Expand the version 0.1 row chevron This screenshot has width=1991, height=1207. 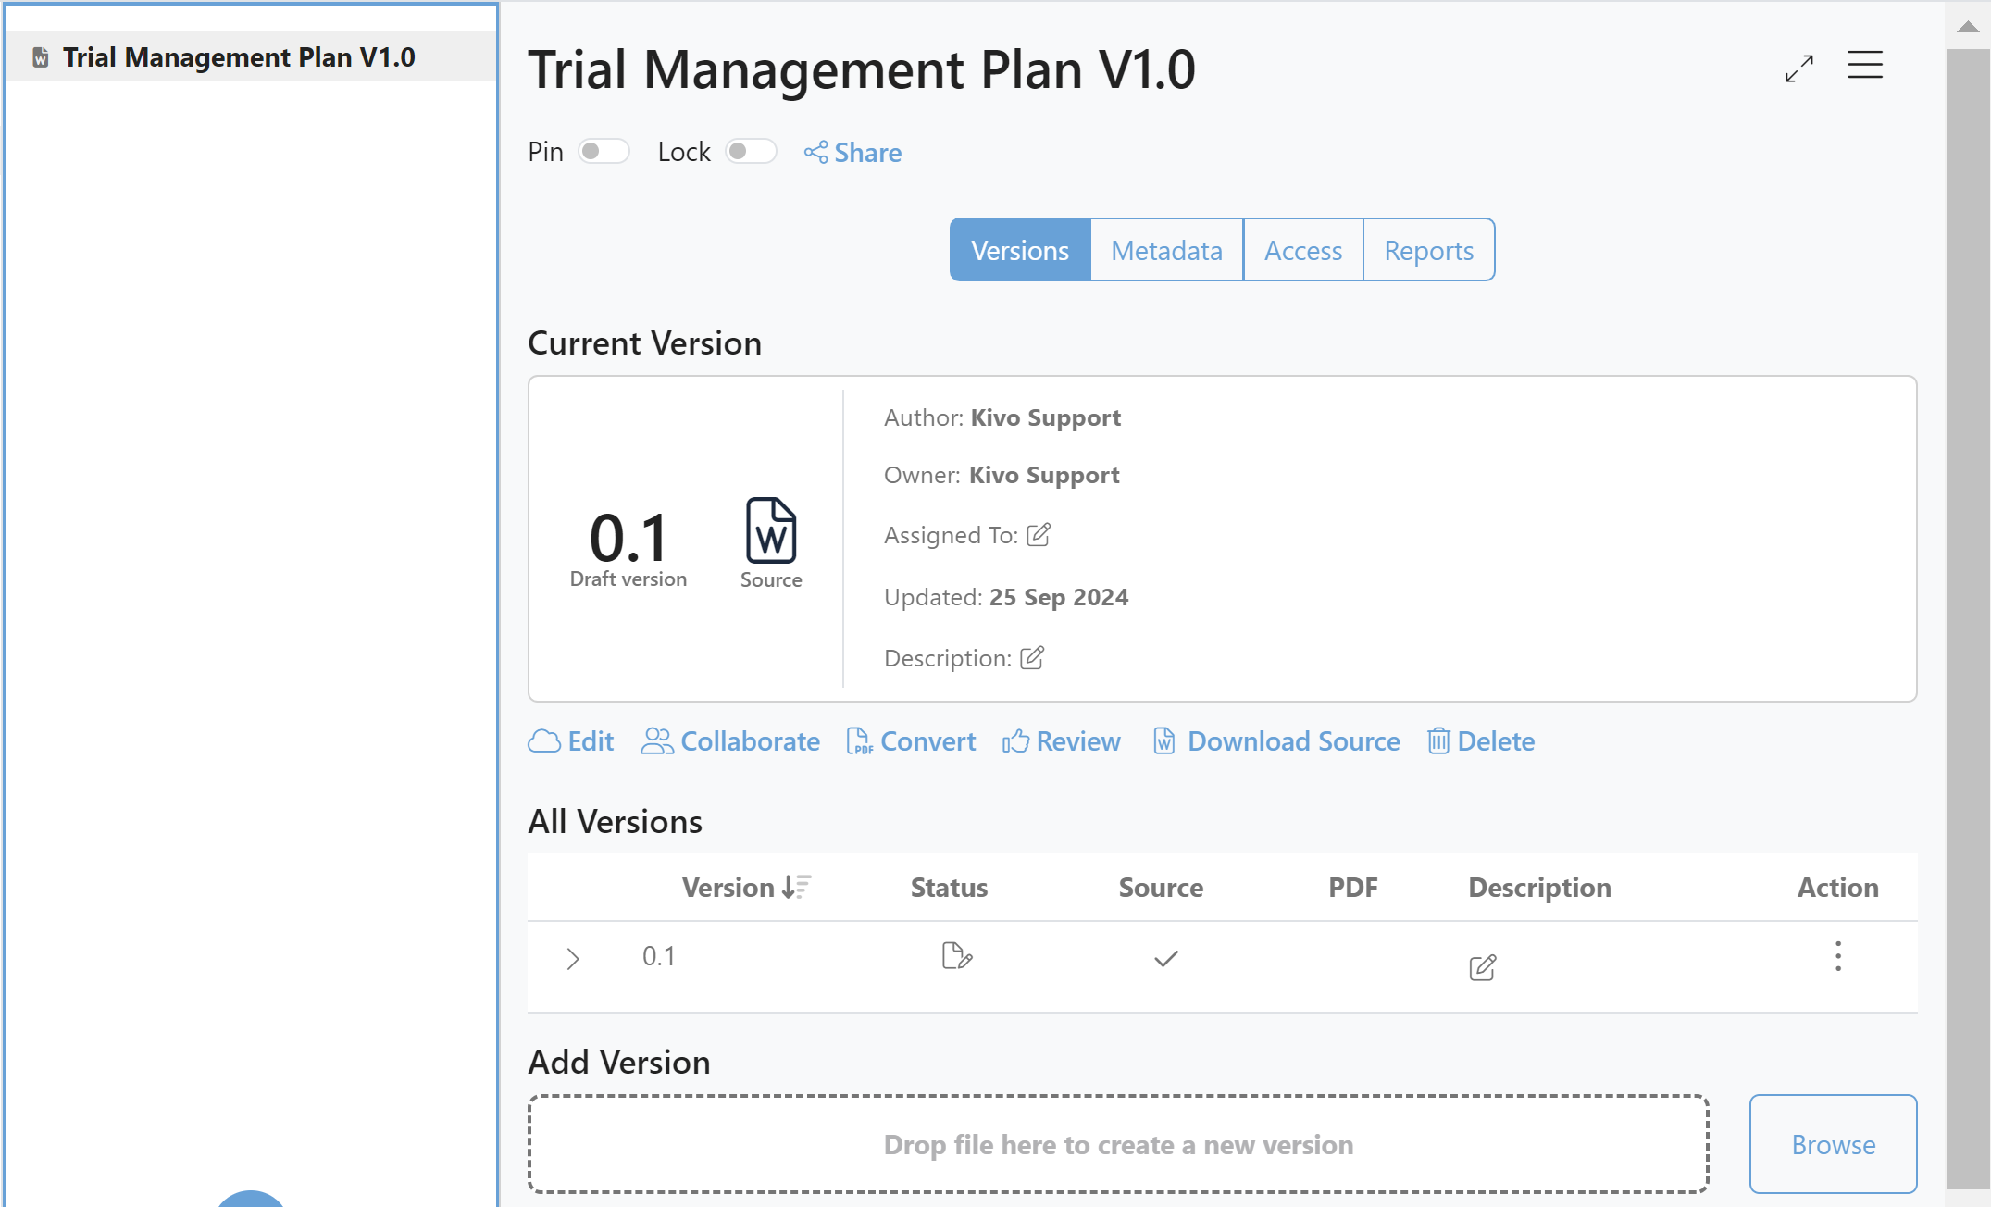(x=573, y=959)
